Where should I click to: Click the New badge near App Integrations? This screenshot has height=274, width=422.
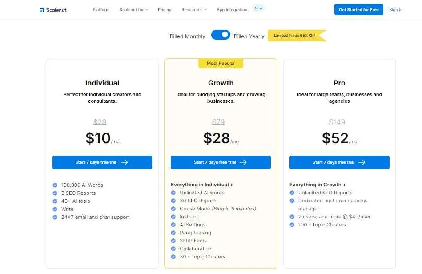coord(258,8)
